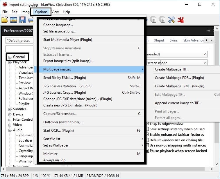Click the red IrfanView mascot About icon
Image resolution: width=220 pixels, height=179 pixels.
tap(180, 20)
